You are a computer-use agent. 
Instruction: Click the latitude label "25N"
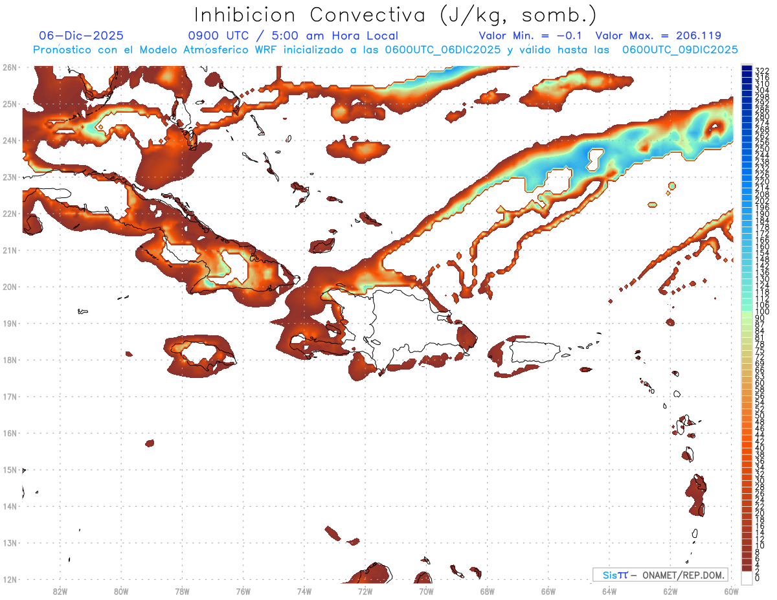tap(10, 104)
